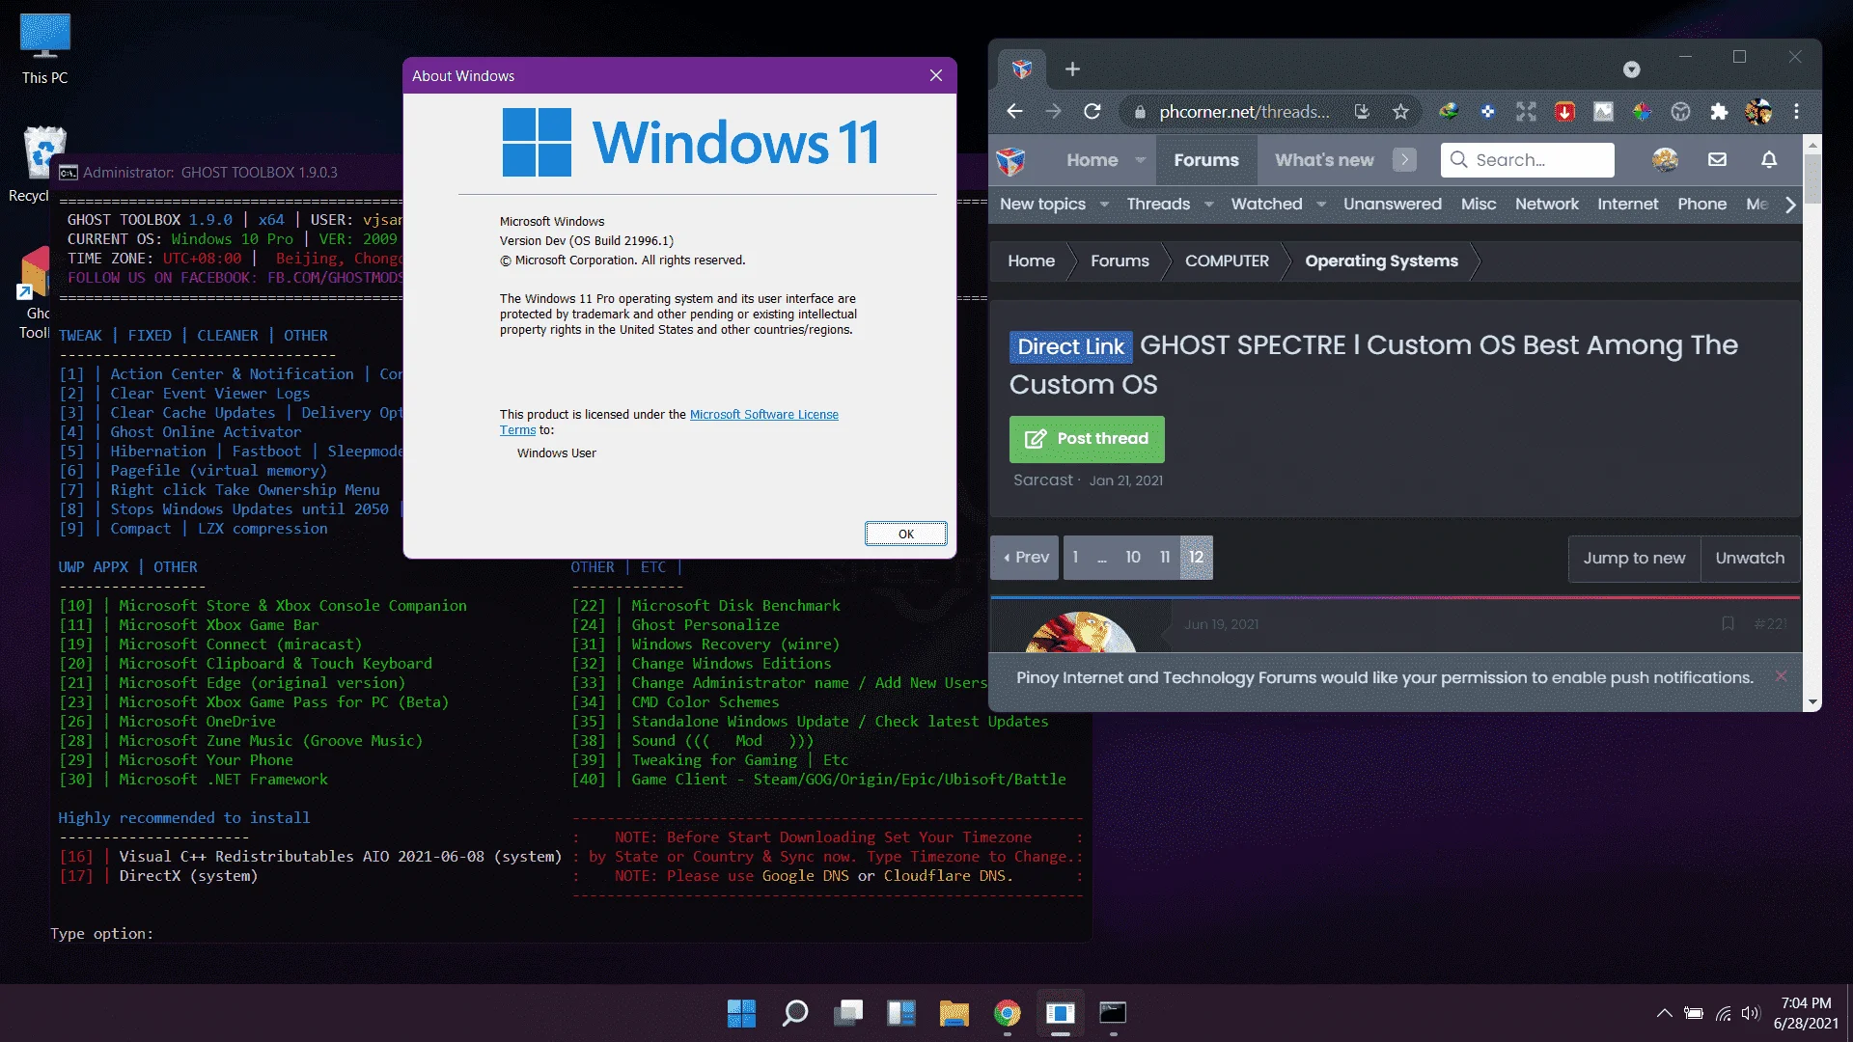This screenshot has height=1042, width=1853.
Task: Click the Post thread button
Action: (1087, 439)
